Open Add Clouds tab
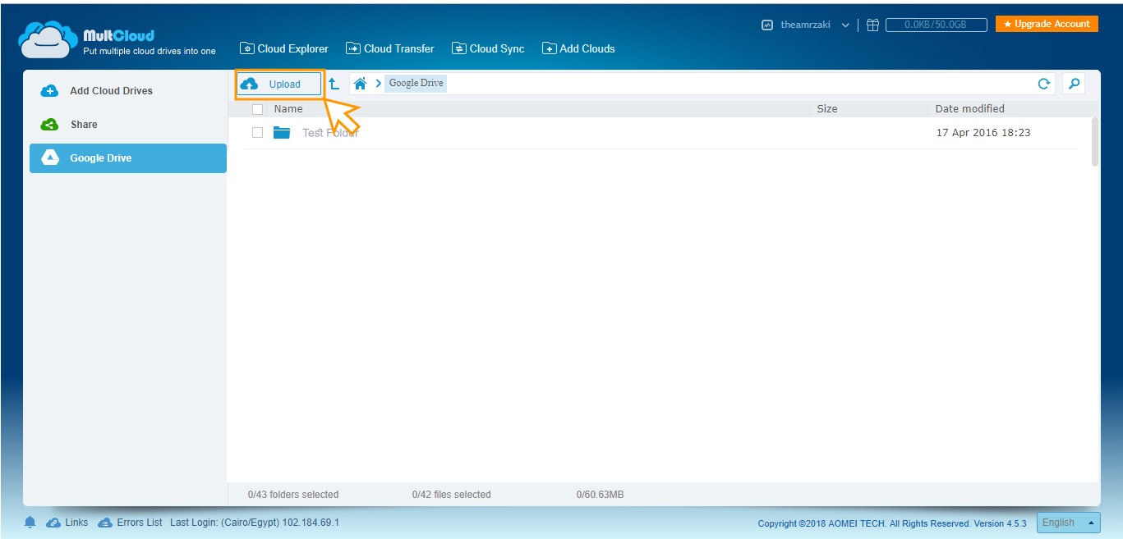Image resolution: width=1123 pixels, height=539 pixels. pyautogui.click(x=578, y=48)
